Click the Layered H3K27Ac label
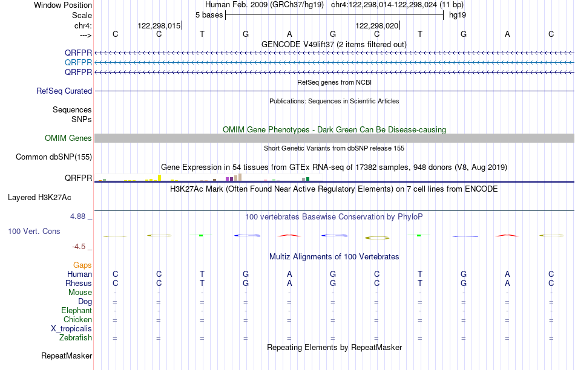The width and height of the screenshot is (575, 370). pos(39,198)
